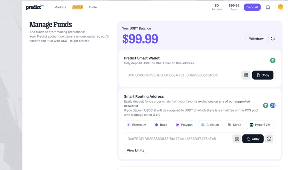Screen dimensions: 288x170
Task: Click the USDC icon in Smart Routing
Action: tap(273, 105)
